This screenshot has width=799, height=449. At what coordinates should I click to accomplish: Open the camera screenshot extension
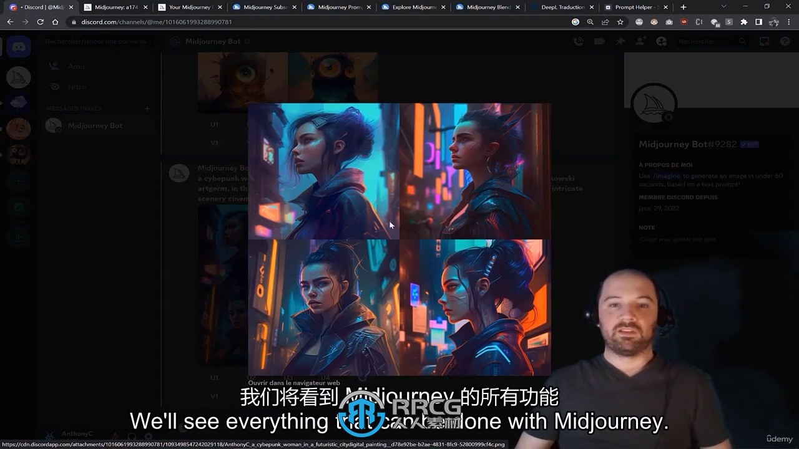[669, 22]
